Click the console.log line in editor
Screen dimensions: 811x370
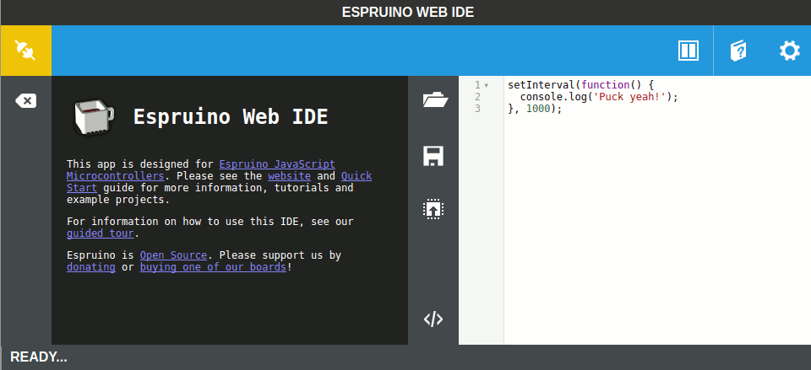(598, 97)
